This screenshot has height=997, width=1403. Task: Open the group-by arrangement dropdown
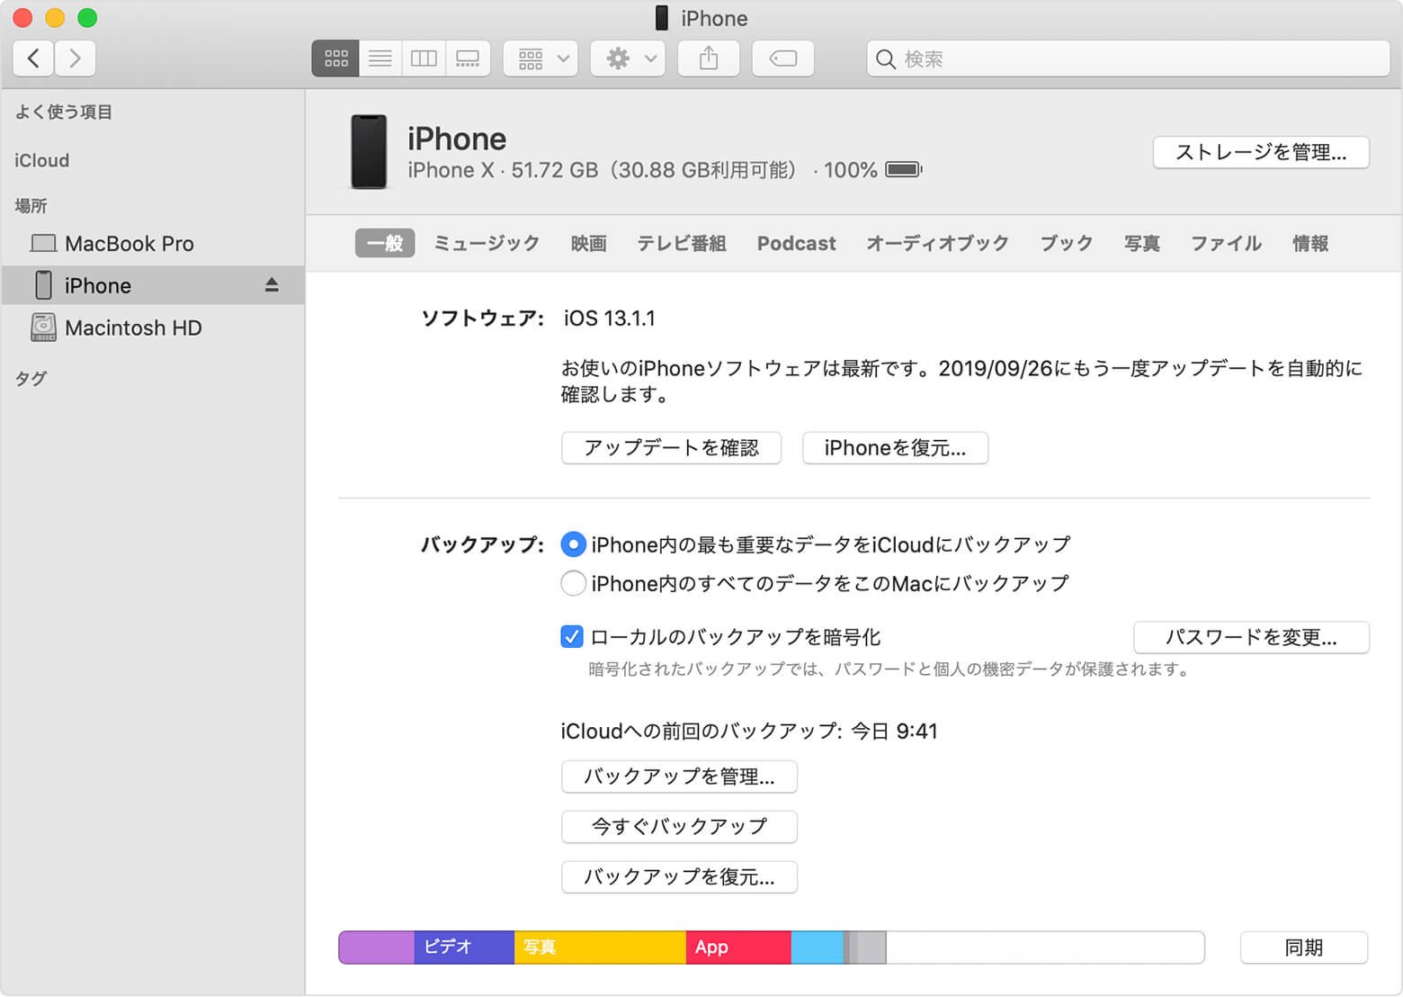(x=541, y=58)
